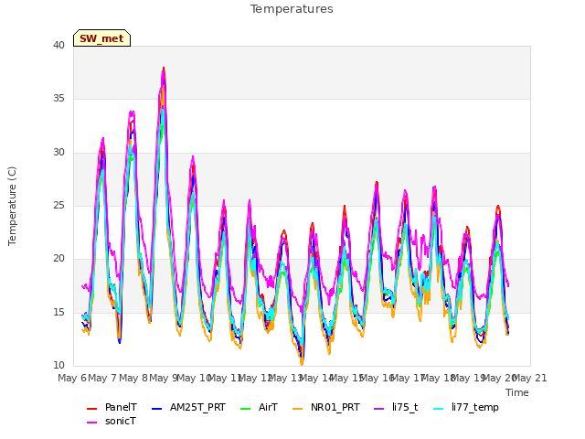Toggle the li77_temp legend label
This screenshot has width=585, height=439.
[475, 407]
